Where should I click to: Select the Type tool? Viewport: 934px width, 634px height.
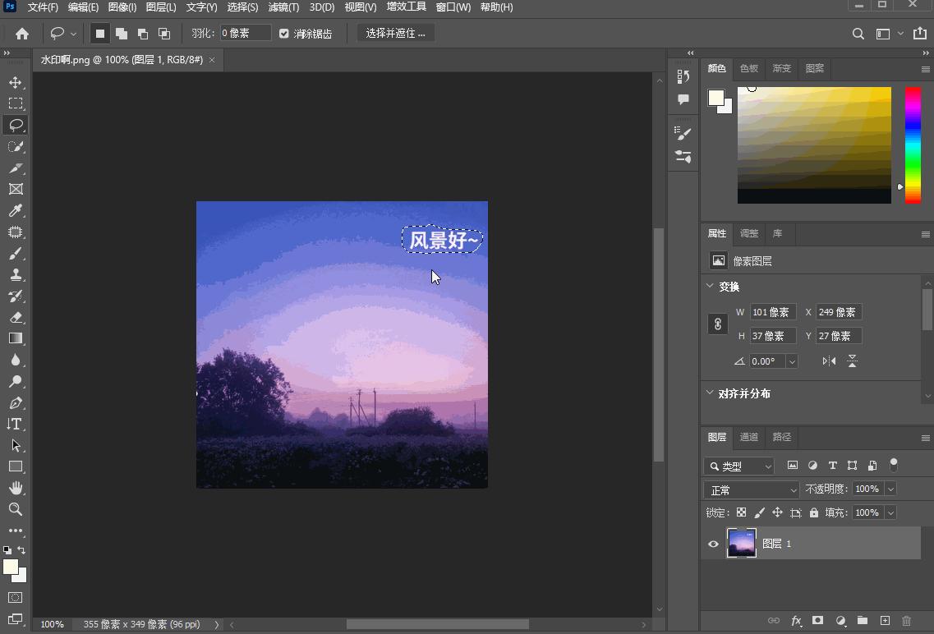point(15,424)
